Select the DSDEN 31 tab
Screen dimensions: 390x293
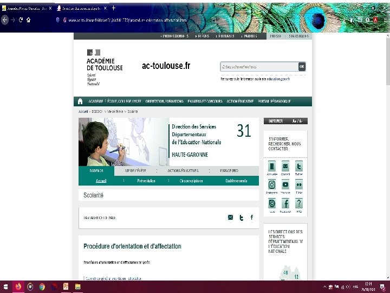tap(96, 171)
